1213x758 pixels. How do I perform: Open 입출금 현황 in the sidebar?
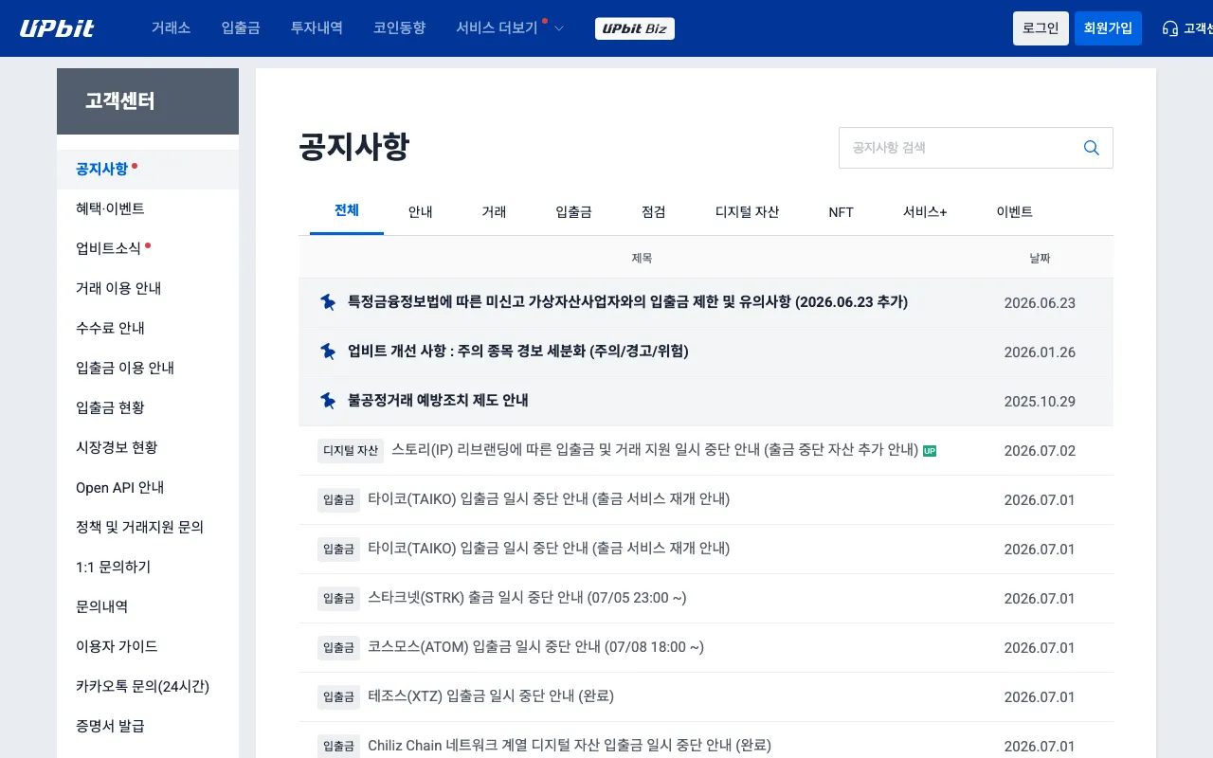148,408
